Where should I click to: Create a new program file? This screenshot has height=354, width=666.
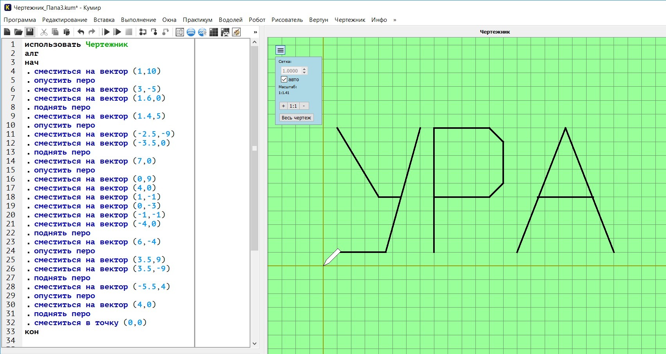[7, 32]
